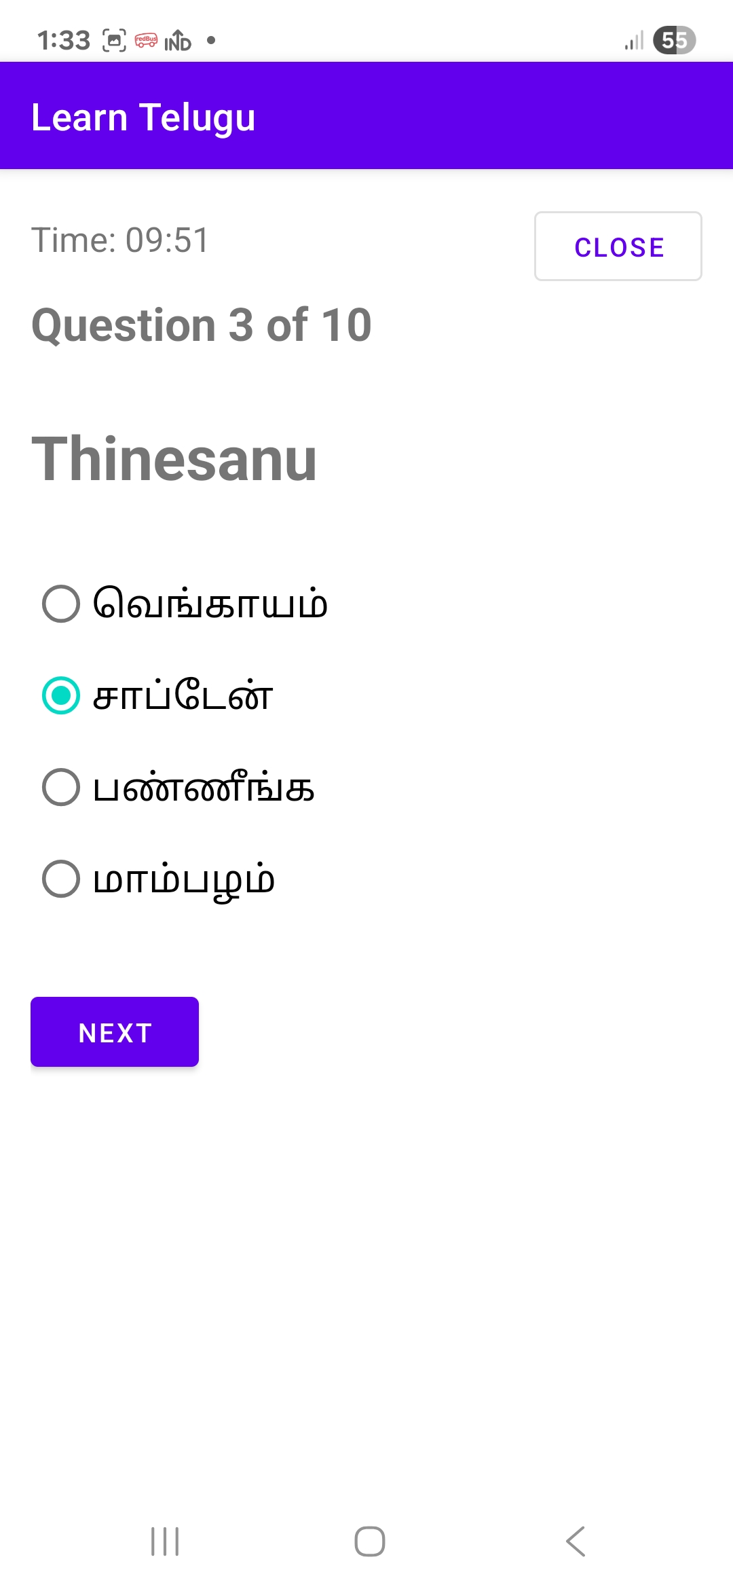Tap the redBus notification icon
This screenshot has height=1589, width=733.
(x=146, y=41)
